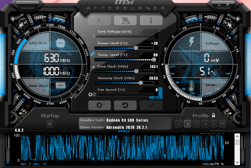
Task: Click the 1000 MHz memory clock reading
Action: [57, 71]
